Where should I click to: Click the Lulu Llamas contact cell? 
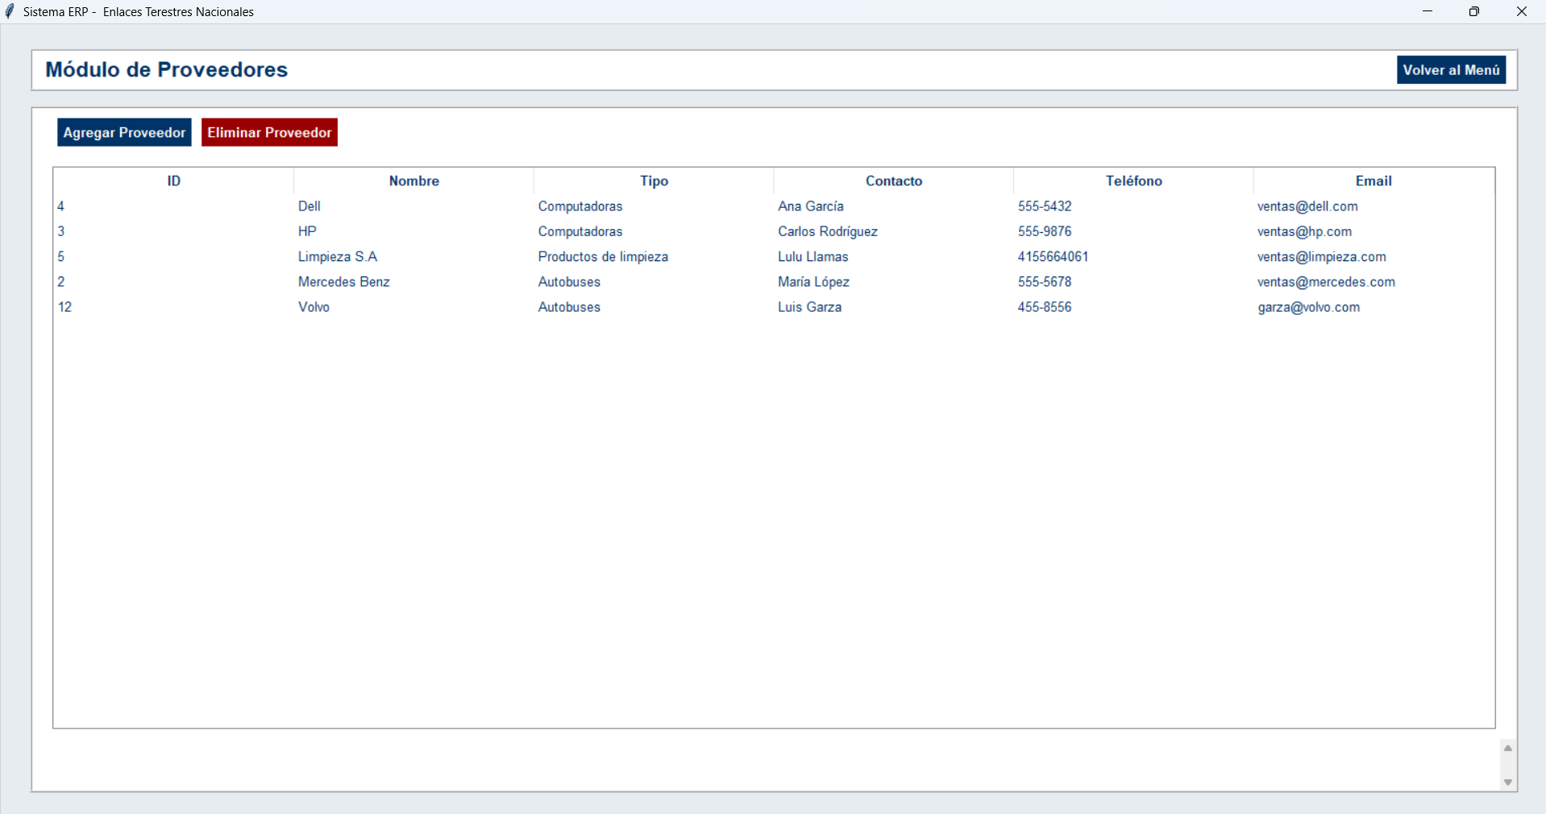click(813, 256)
